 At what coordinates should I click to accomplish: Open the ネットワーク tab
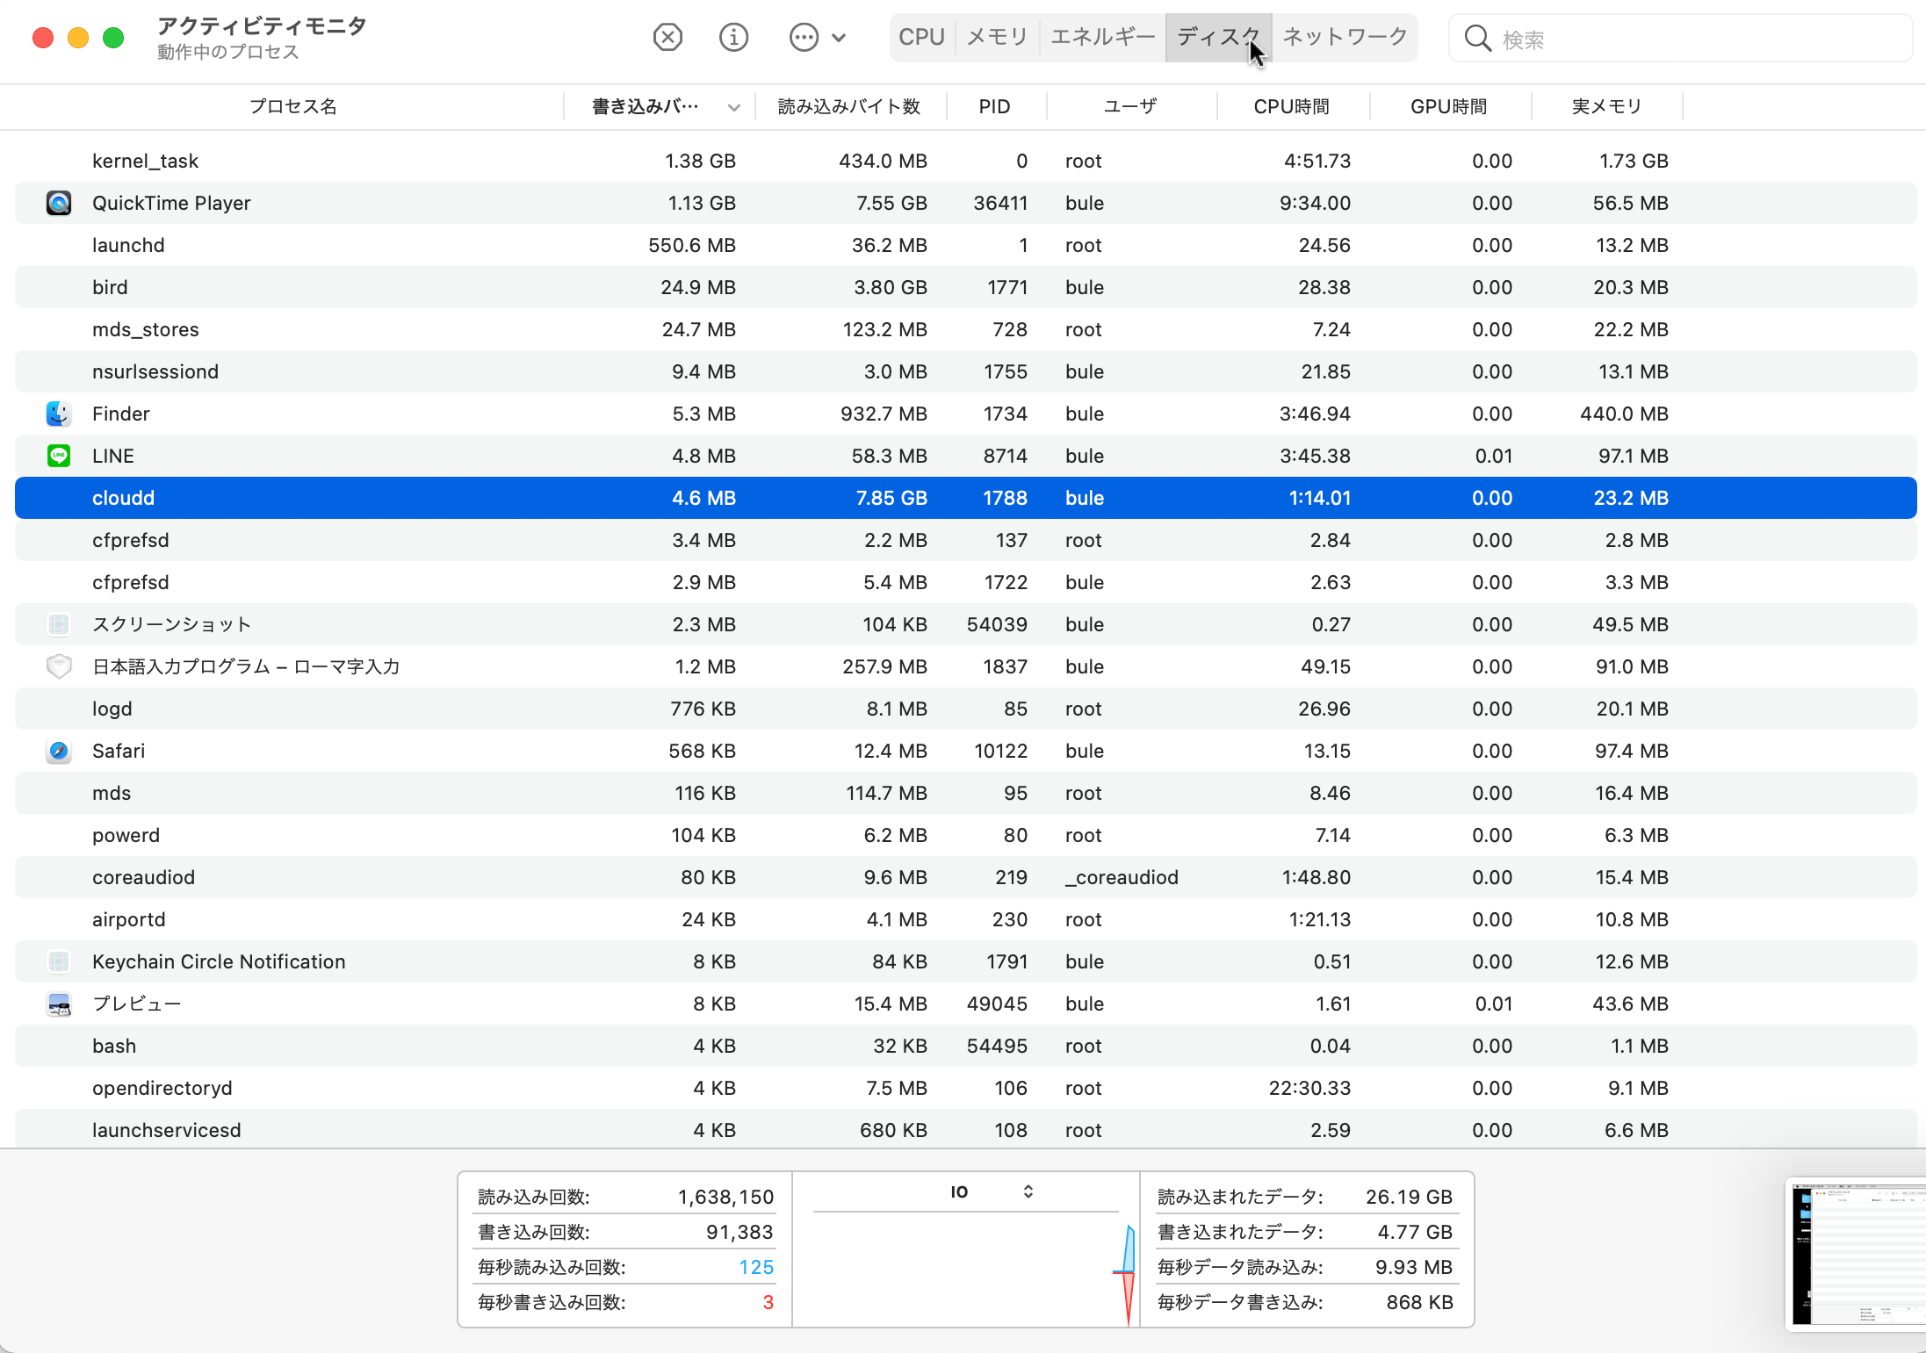(x=1345, y=37)
